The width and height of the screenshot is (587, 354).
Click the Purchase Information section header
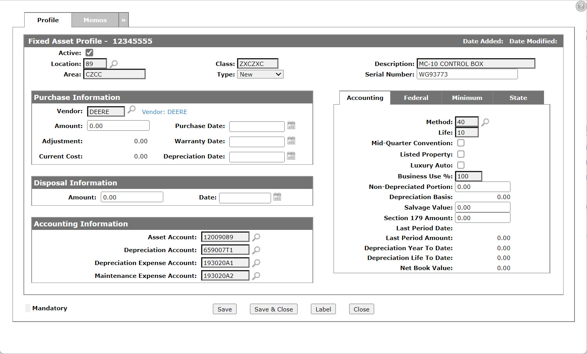(x=172, y=97)
